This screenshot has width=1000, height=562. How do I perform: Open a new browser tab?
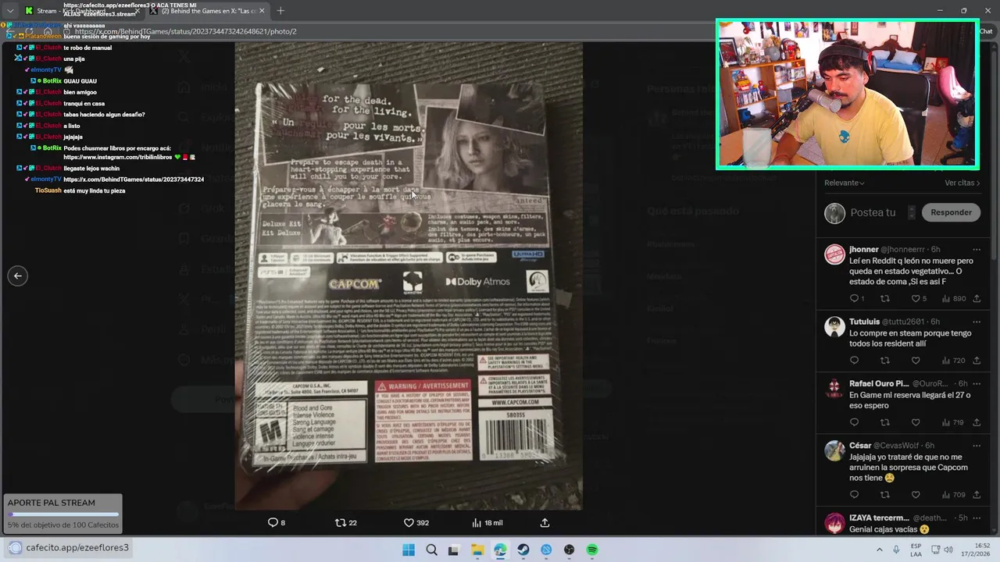point(280,11)
